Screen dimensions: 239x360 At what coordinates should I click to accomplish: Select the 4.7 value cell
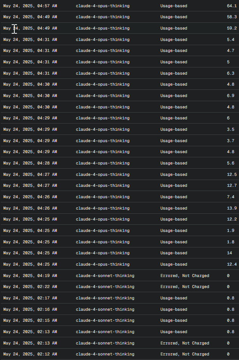click(x=231, y=50)
